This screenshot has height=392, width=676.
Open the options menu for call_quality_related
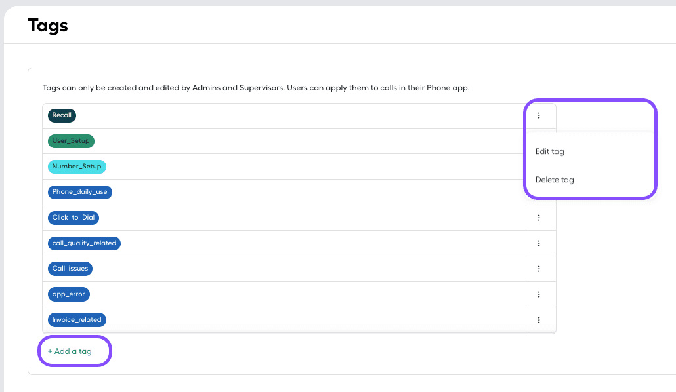click(539, 243)
